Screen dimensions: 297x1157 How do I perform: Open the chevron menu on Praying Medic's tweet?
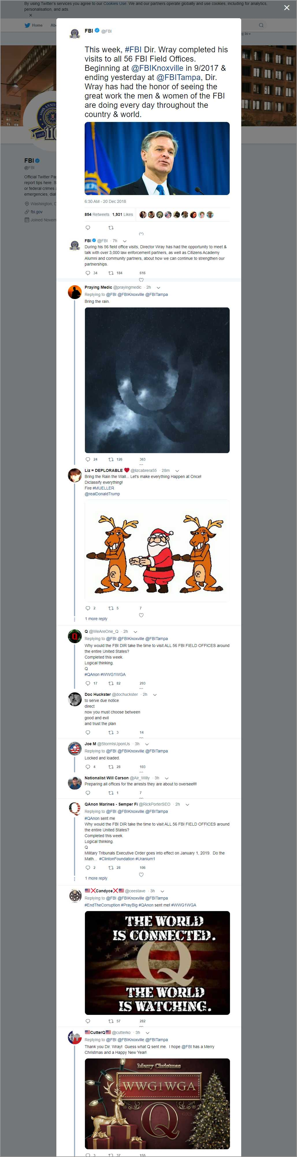click(x=158, y=288)
